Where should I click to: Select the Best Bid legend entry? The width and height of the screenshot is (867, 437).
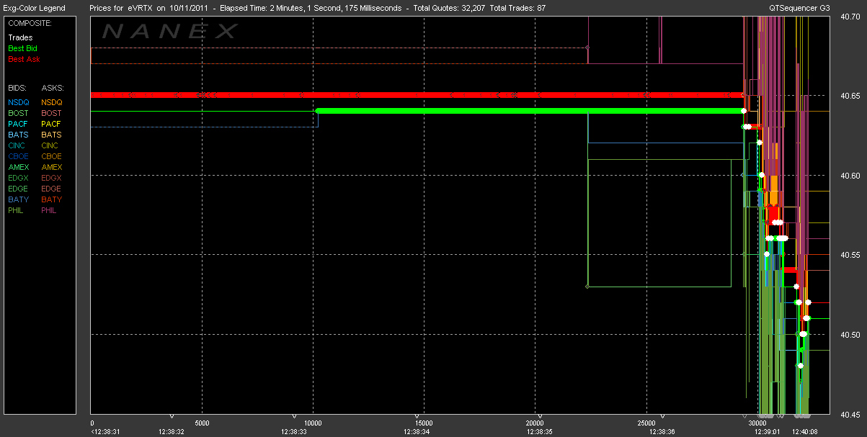tap(22, 48)
